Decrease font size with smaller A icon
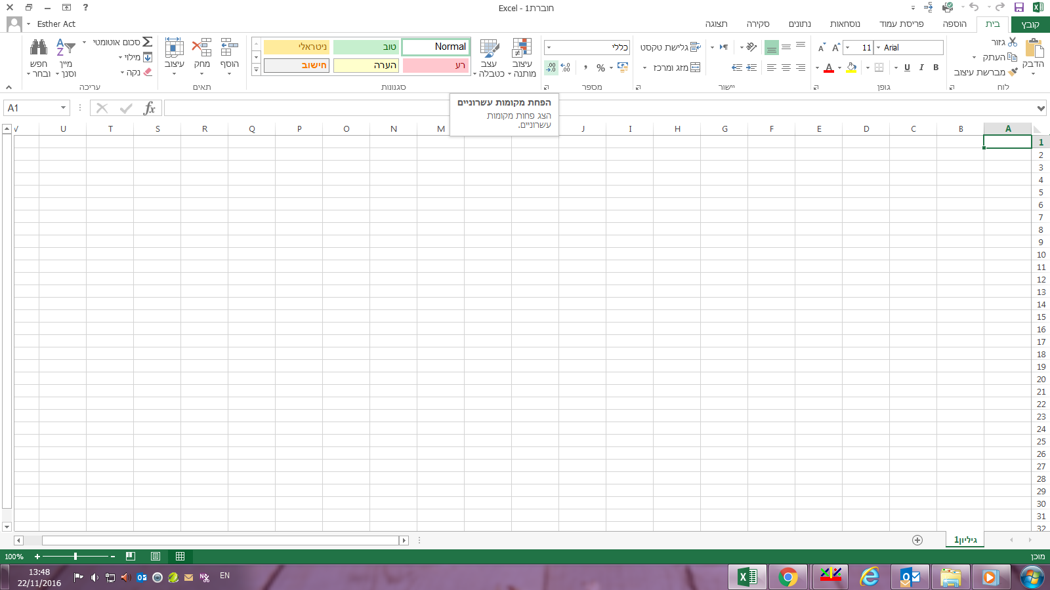This screenshot has width=1050, height=590. click(821, 47)
